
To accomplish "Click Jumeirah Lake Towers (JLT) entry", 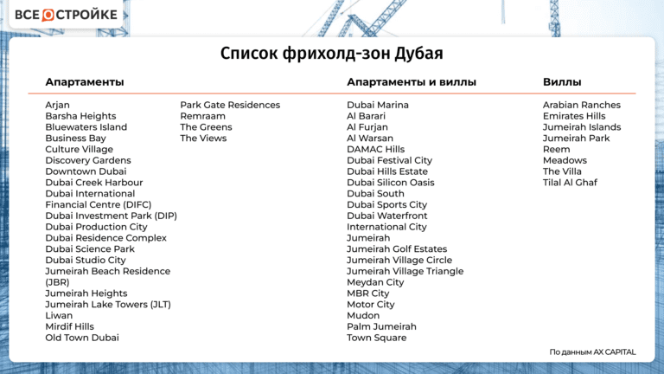I will coord(108,305).
